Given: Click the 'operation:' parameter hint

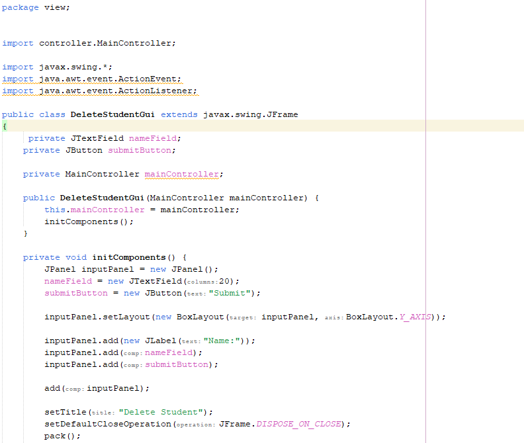Looking at the screenshot, I should pos(196,425).
